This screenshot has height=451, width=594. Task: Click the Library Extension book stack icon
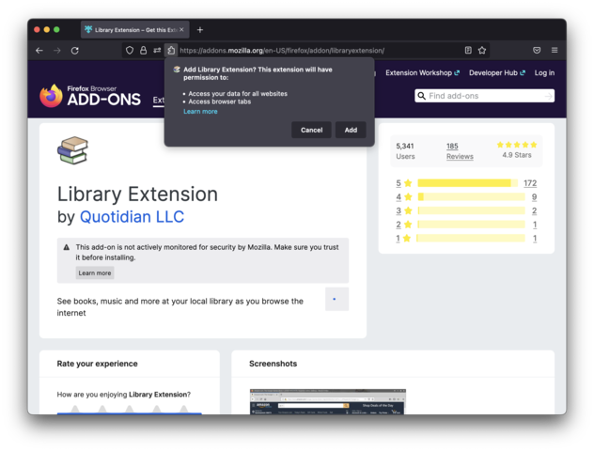click(x=72, y=150)
